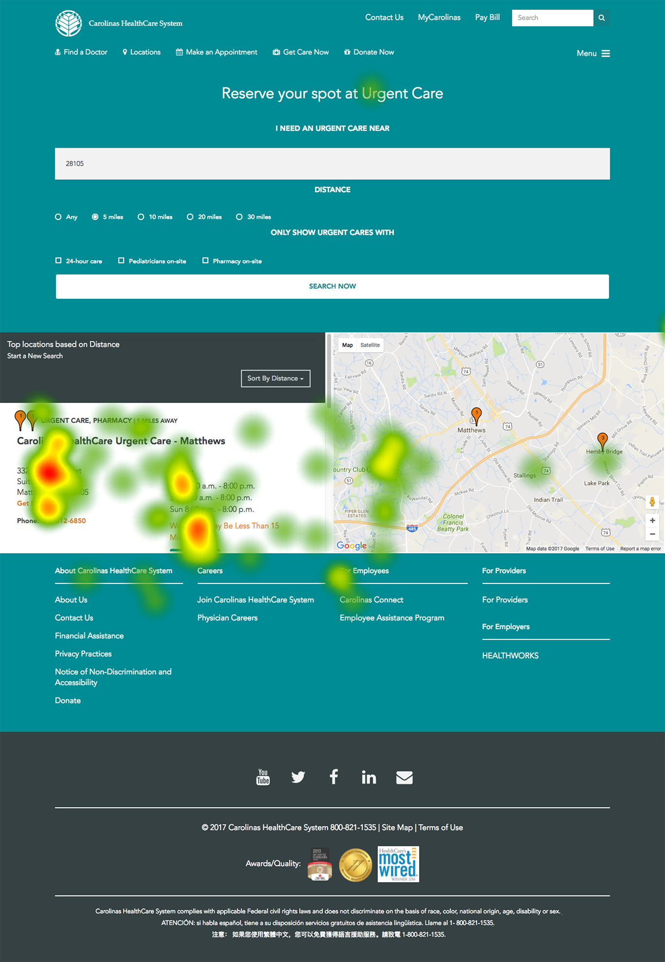This screenshot has width=665, height=962.
Task: Click Start a New Search link
Action: tap(35, 356)
